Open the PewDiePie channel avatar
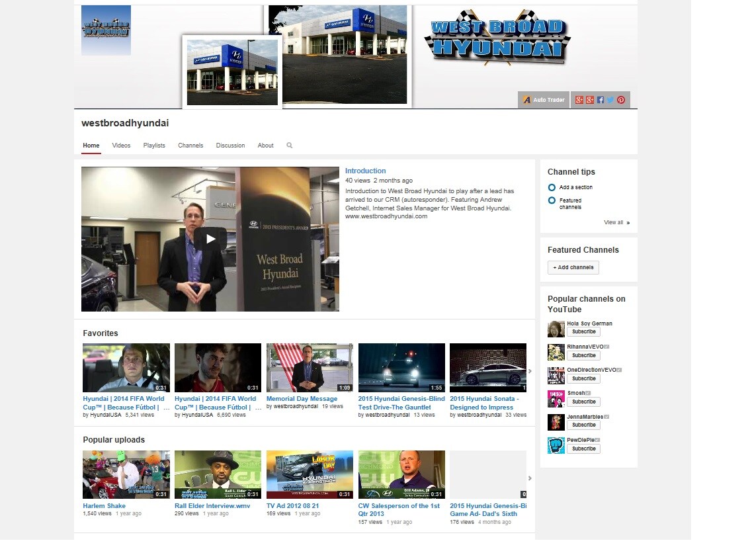Image resolution: width=750 pixels, height=555 pixels. (556, 445)
